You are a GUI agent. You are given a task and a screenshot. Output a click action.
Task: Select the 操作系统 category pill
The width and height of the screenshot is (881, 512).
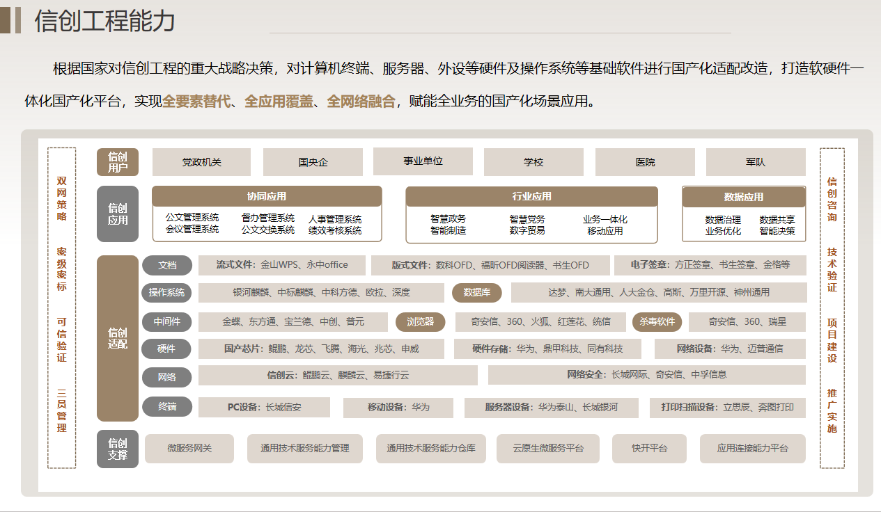click(x=167, y=293)
